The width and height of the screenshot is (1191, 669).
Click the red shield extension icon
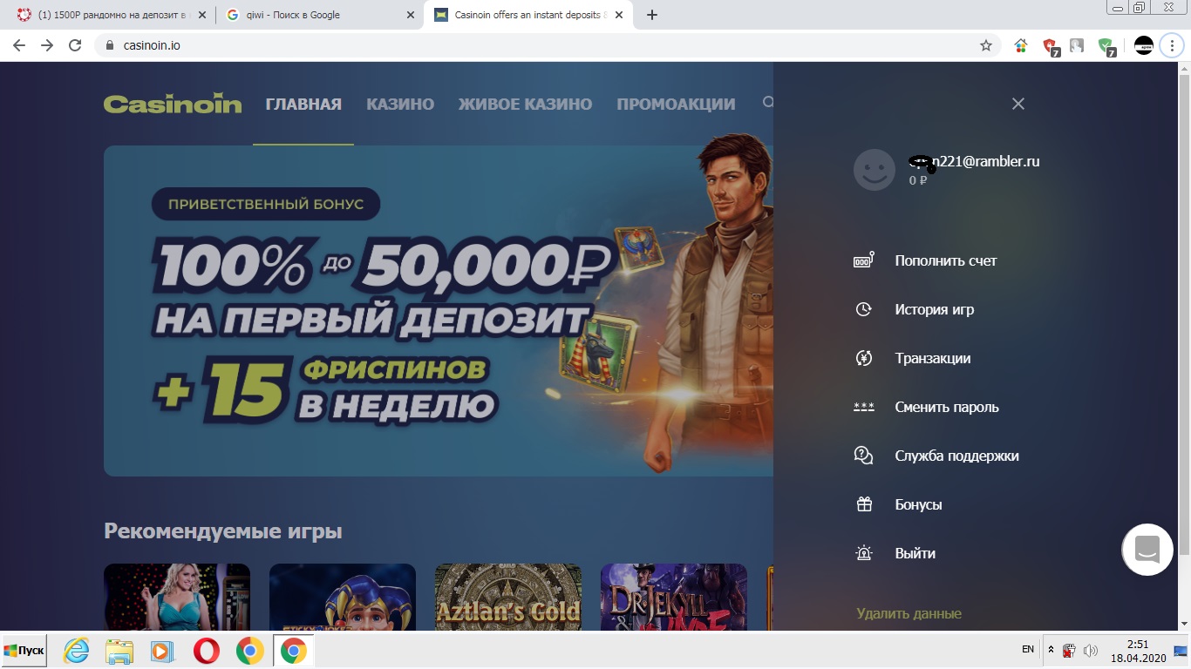coord(1051,46)
